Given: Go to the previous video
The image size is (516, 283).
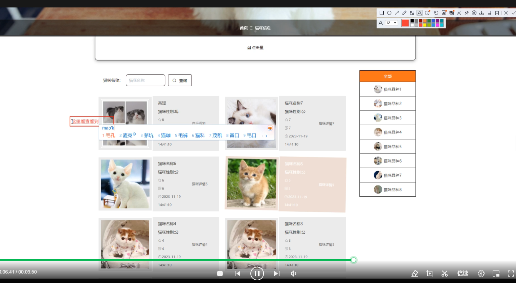Looking at the screenshot, I should tap(238, 274).
